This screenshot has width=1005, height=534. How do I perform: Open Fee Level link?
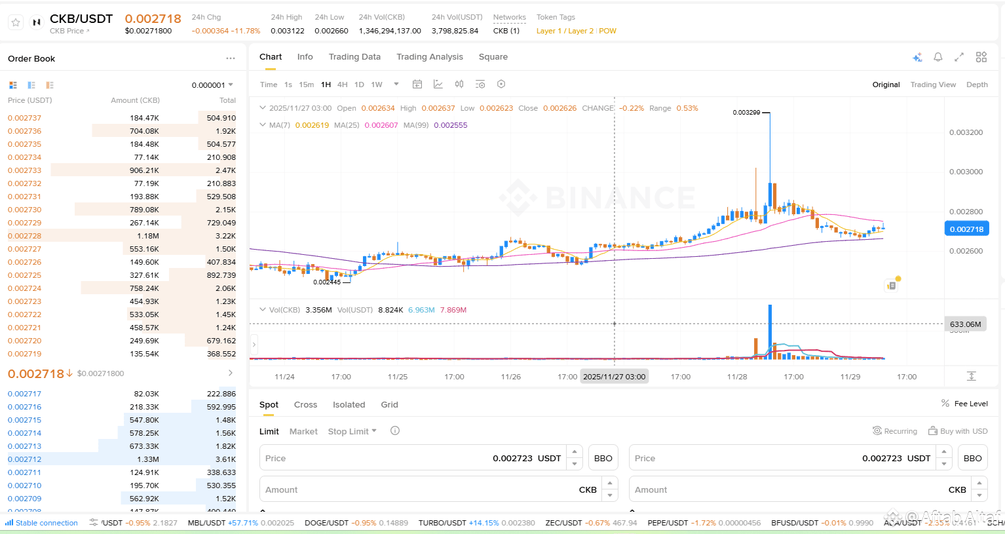[971, 404]
